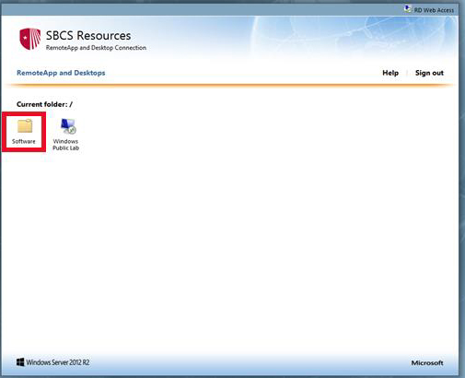Click the Windows Server logo icon

point(20,362)
